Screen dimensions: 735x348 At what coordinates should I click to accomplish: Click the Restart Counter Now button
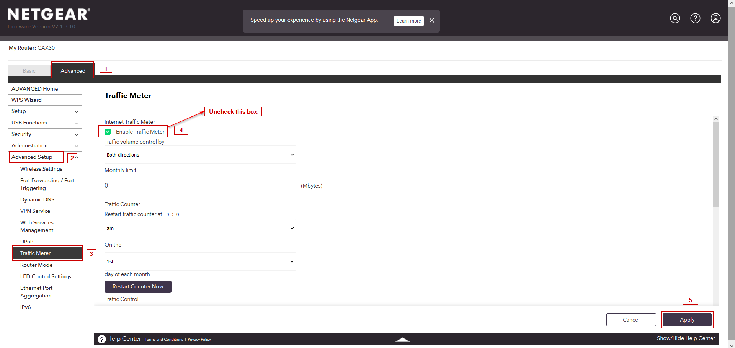tap(137, 286)
